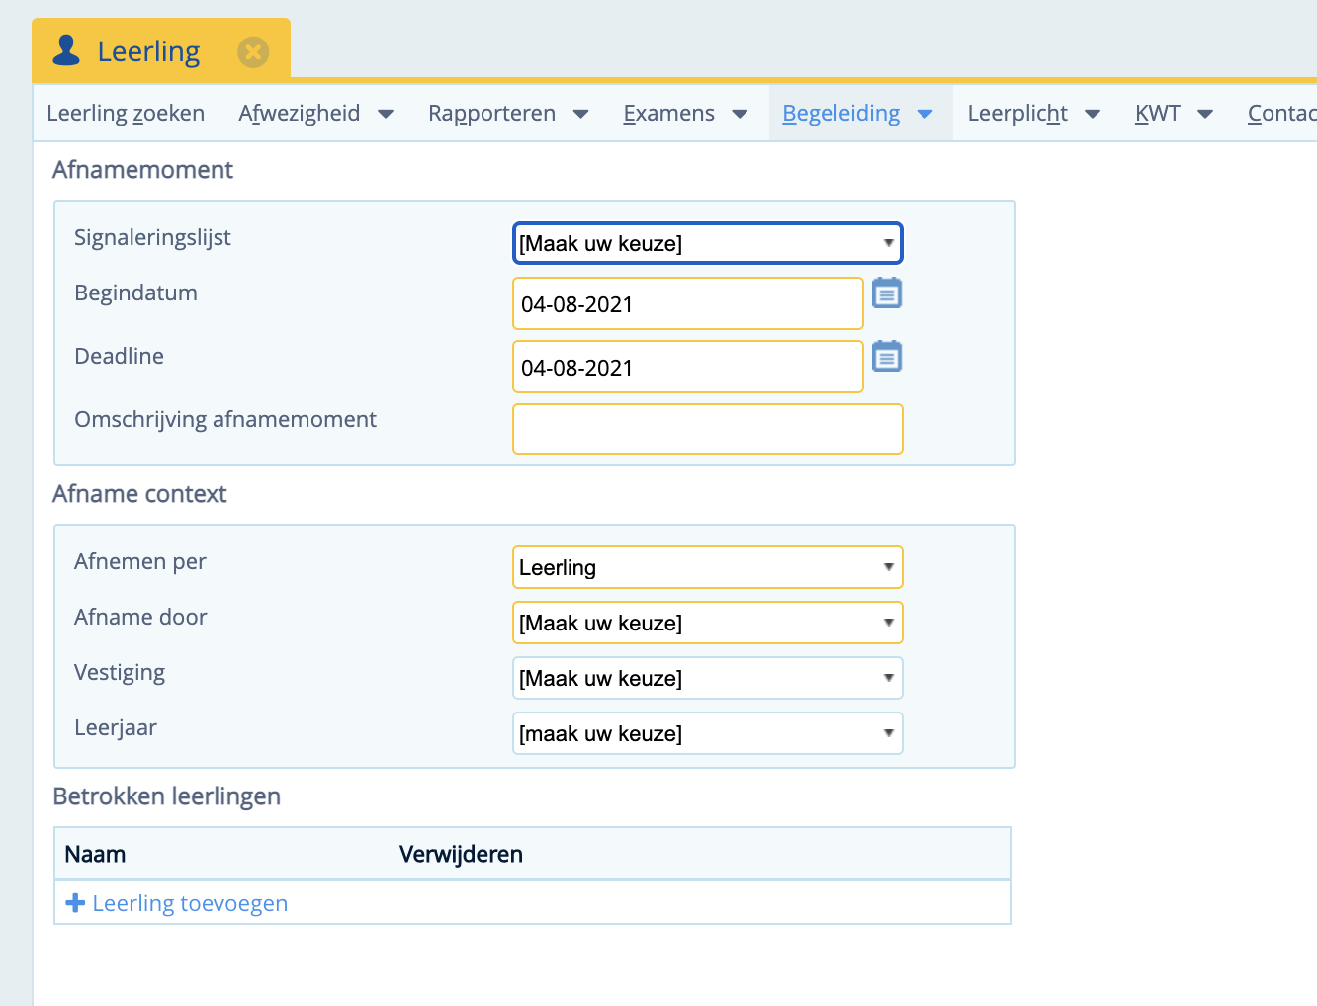Expand the Leerplicht menu arrow

point(1093,115)
